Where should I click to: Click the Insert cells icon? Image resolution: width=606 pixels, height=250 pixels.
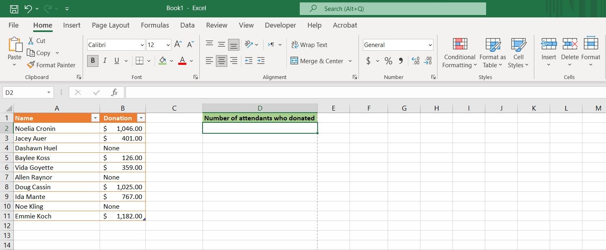pyautogui.click(x=549, y=44)
